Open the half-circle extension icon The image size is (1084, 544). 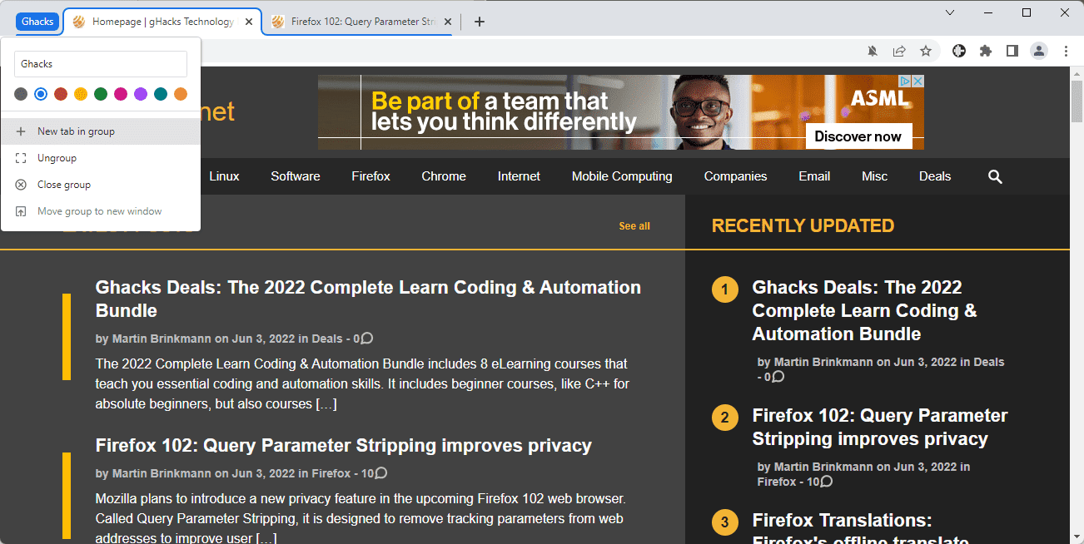[x=959, y=51]
